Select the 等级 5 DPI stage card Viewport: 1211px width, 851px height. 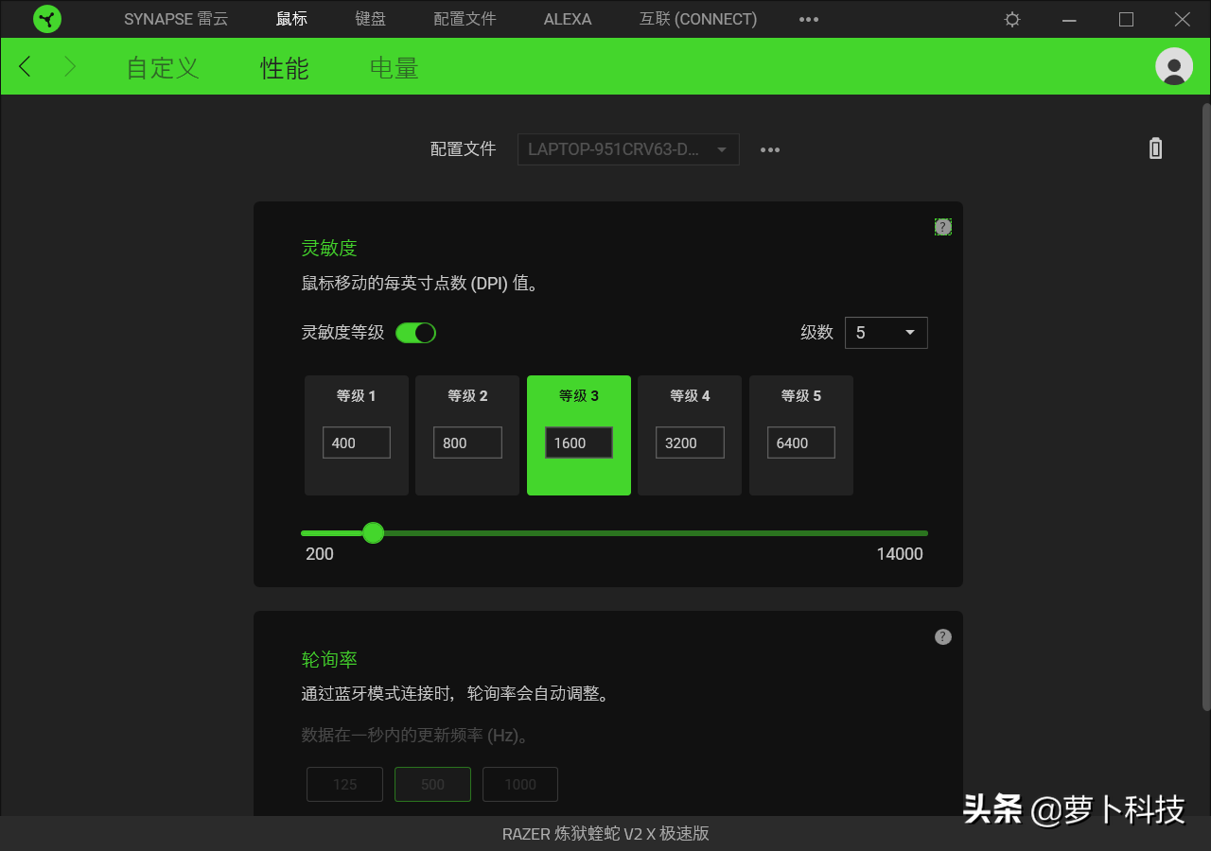point(801,435)
